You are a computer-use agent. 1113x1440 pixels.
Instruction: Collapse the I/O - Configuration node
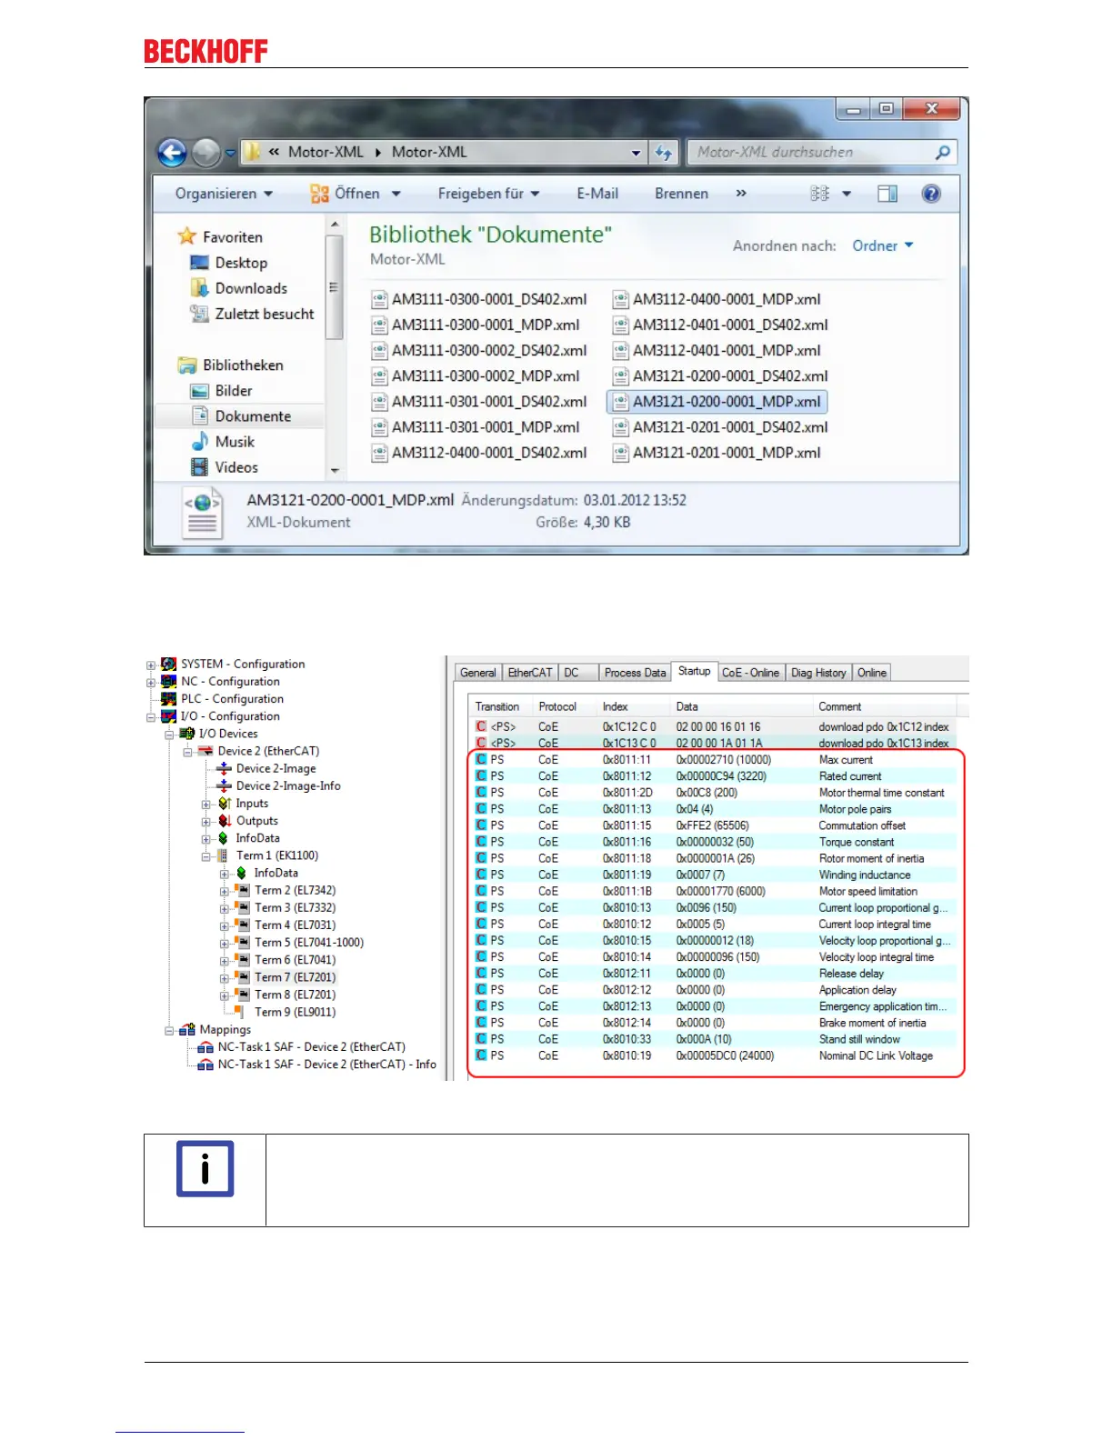tap(151, 716)
